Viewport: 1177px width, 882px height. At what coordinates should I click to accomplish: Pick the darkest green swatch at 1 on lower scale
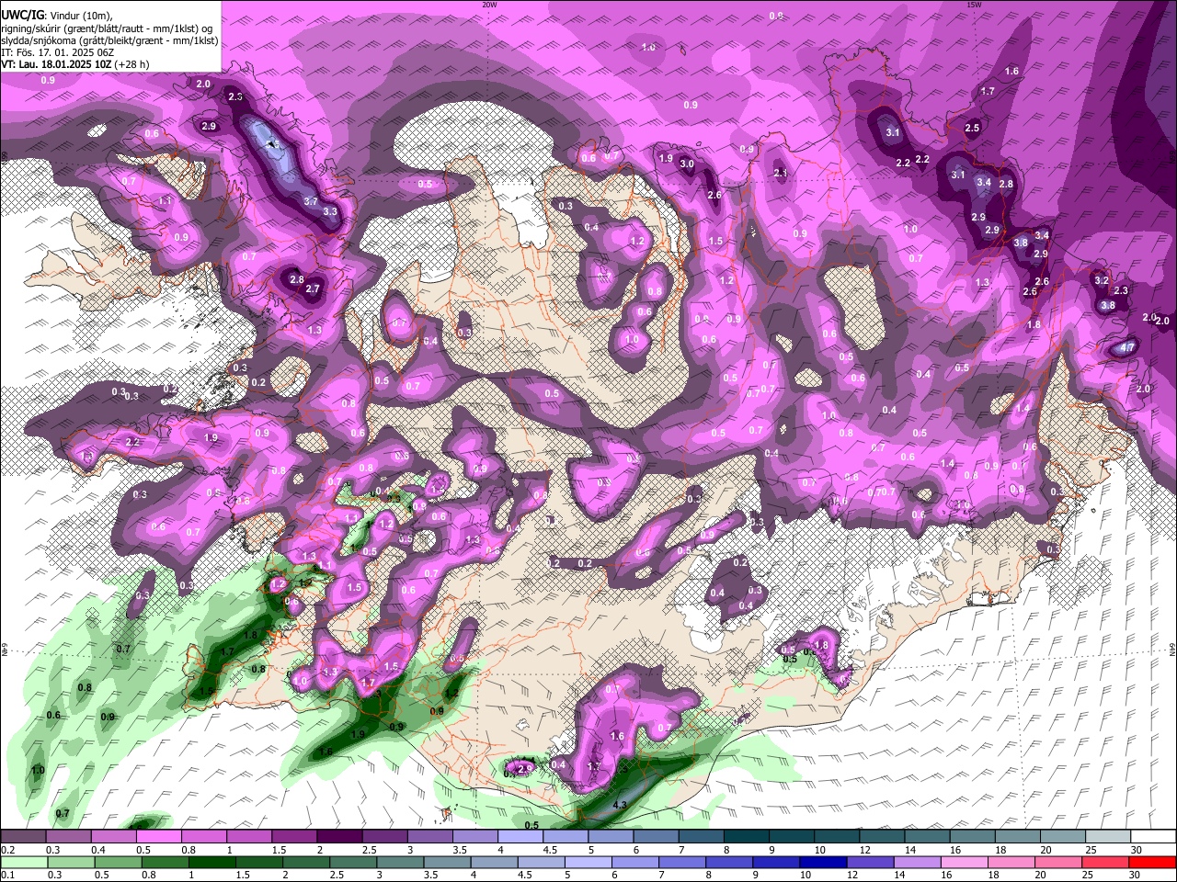[x=211, y=863]
